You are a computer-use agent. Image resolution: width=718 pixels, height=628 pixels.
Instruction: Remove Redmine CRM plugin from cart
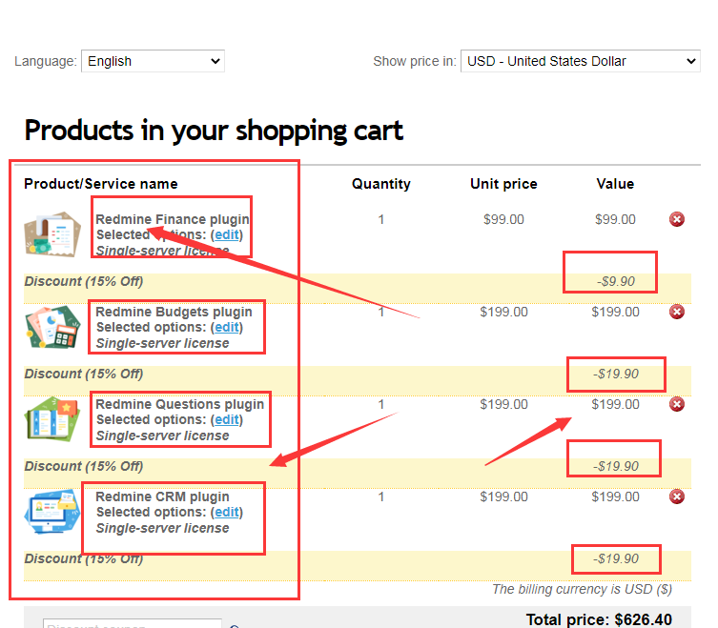tap(677, 496)
